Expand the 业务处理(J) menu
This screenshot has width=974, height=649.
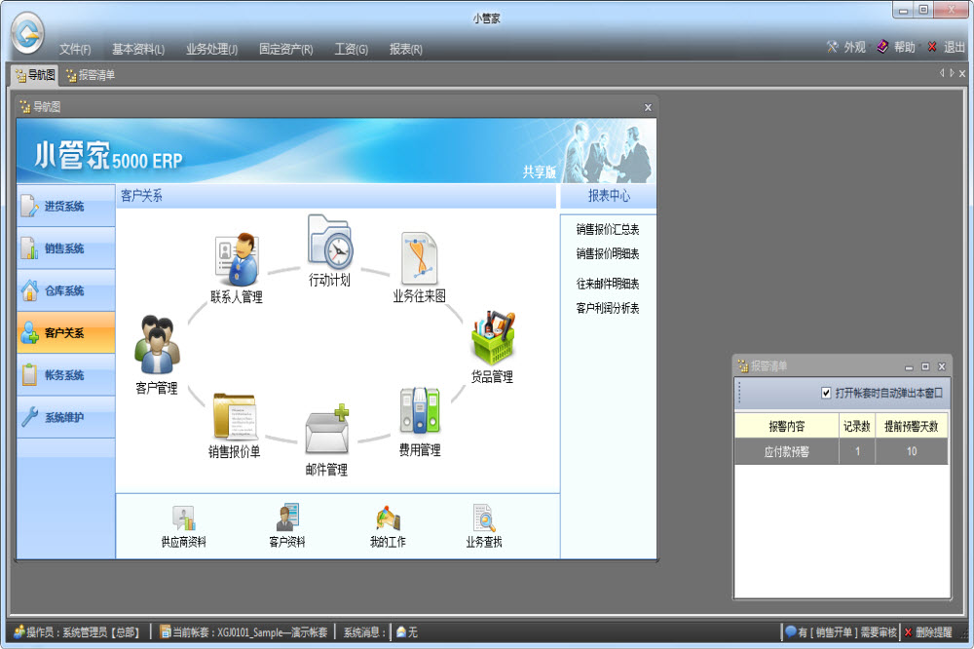coord(211,50)
